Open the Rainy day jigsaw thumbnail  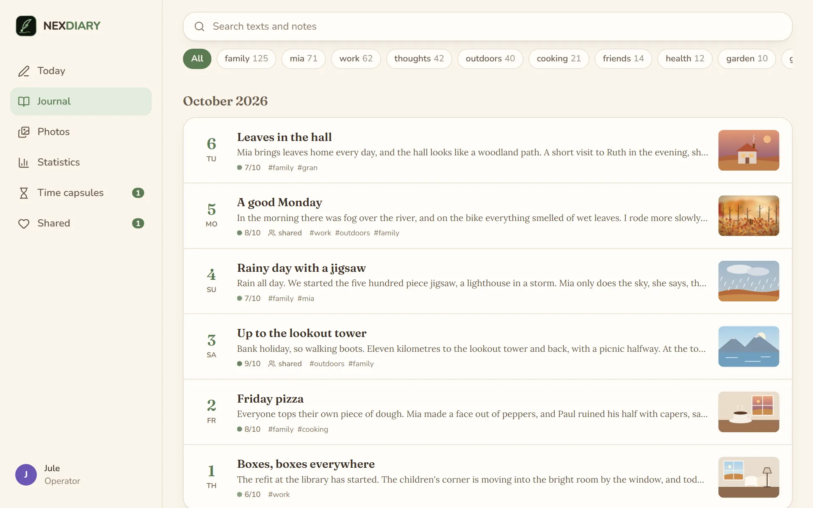tap(749, 281)
